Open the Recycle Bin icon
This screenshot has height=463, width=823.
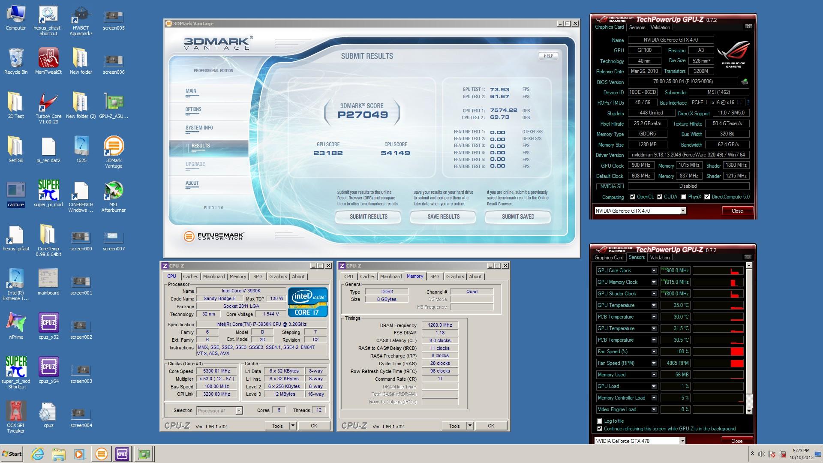(16, 60)
